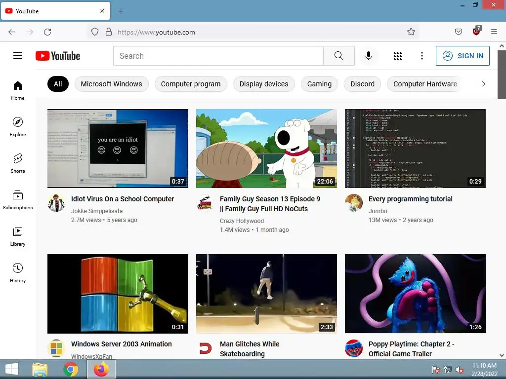Click the search magnifier button
This screenshot has width=506, height=379.
339,56
